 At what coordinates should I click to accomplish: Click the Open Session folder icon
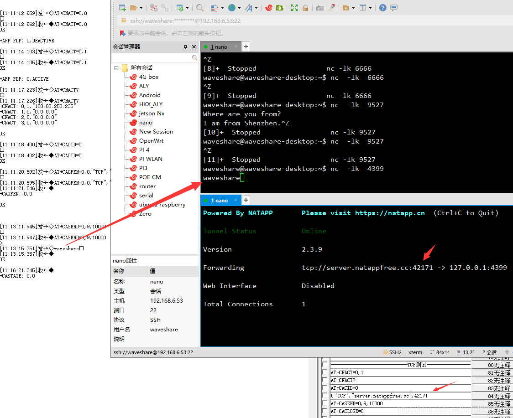coord(133,8)
